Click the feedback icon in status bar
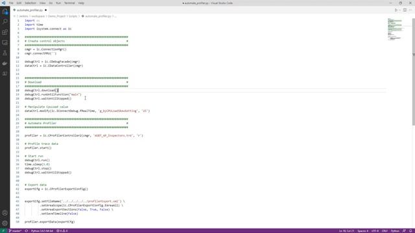The image size is (415, 233). click(x=404, y=231)
